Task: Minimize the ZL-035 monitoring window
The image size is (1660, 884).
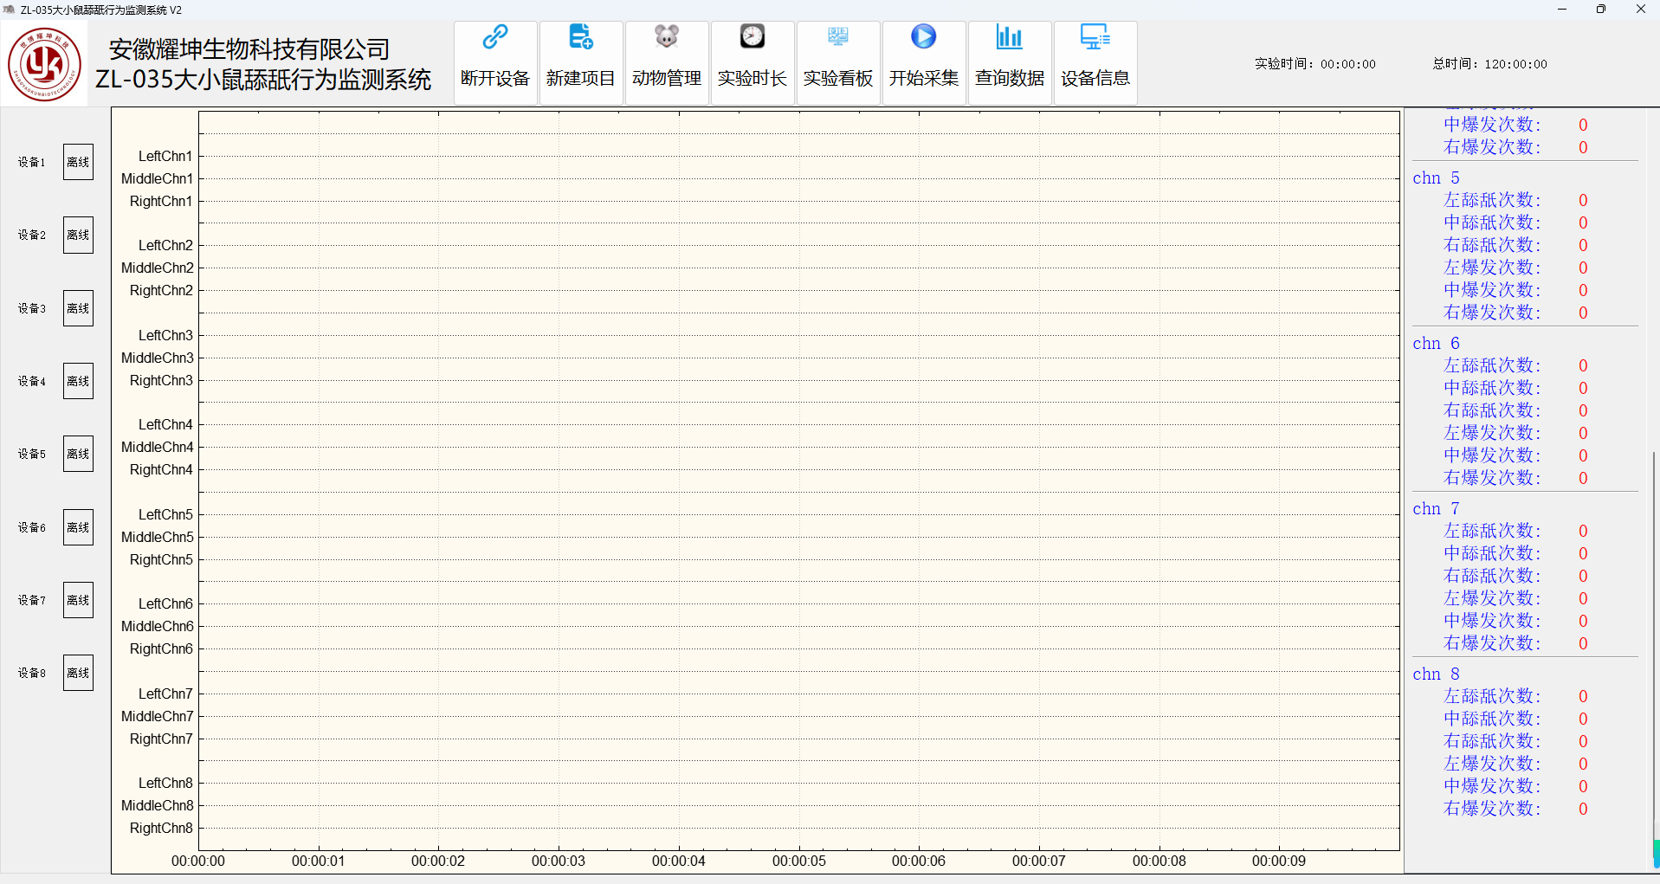Action: (1562, 10)
